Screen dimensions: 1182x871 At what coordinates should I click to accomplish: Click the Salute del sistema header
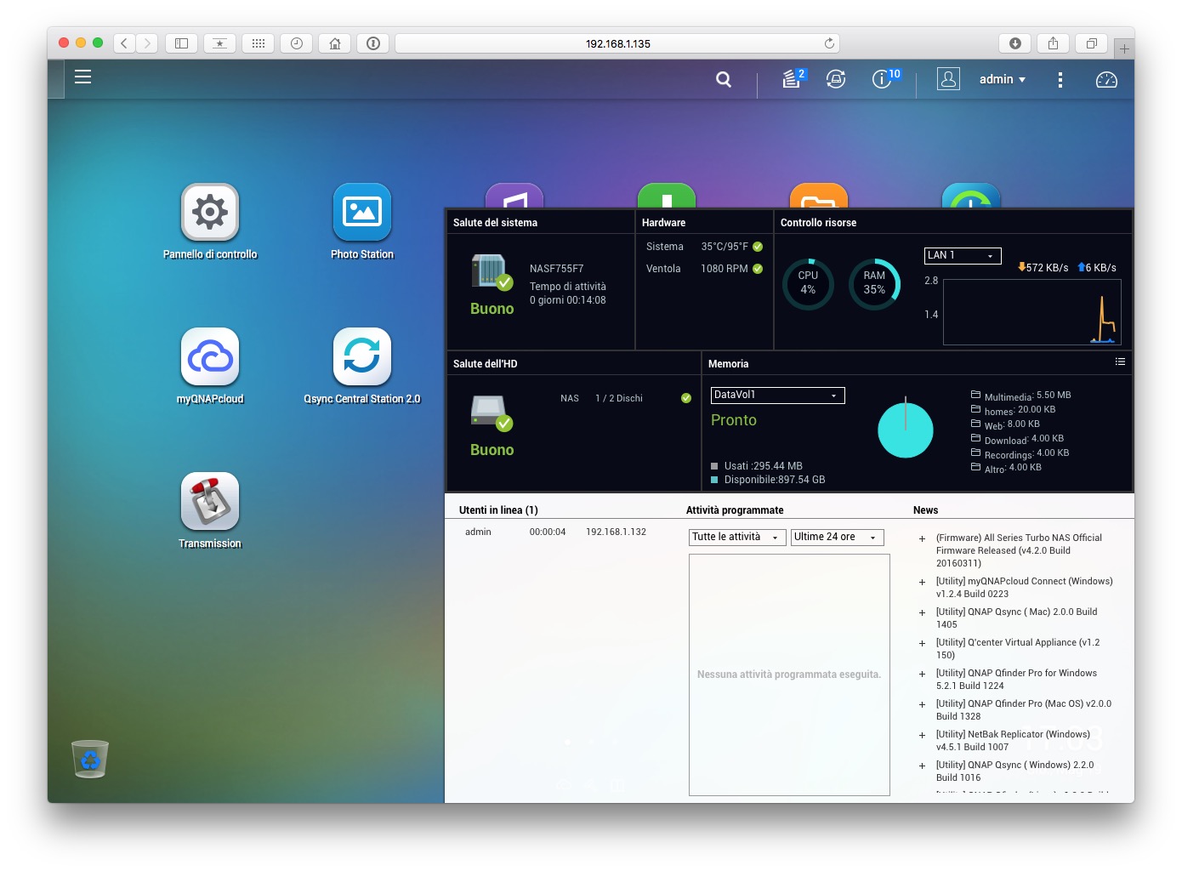tap(495, 223)
